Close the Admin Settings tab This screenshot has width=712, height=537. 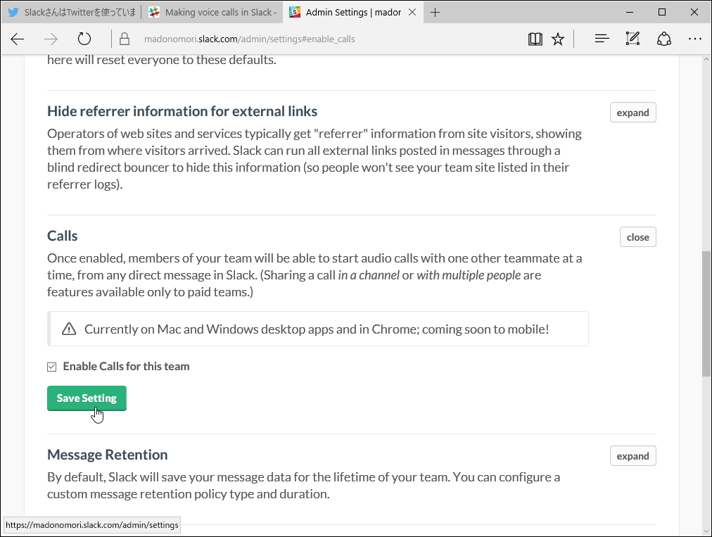(x=412, y=12)
